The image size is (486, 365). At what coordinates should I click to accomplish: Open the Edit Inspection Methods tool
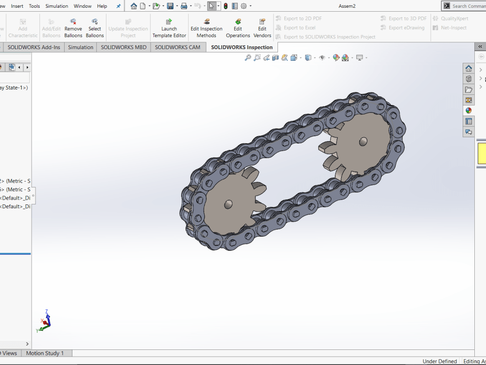(206, 27)
